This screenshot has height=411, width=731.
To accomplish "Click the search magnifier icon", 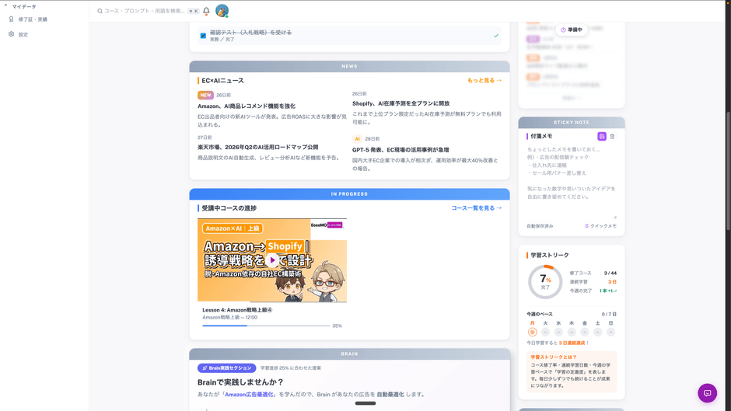I will click(100, 11).
